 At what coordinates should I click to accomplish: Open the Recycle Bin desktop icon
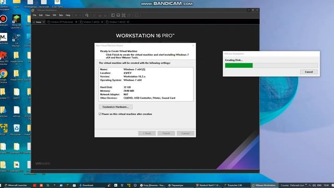point(16,130)
